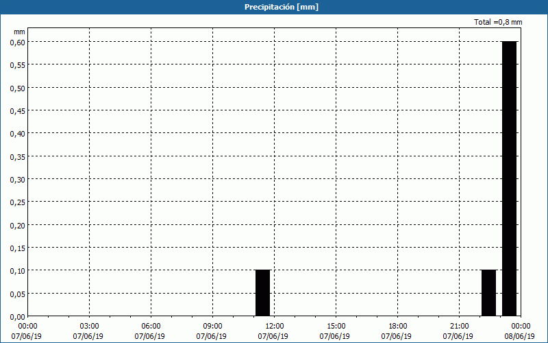Click the 0,00 y-axis label
Viewport: 548px width, 343px height.
[17, 317]
